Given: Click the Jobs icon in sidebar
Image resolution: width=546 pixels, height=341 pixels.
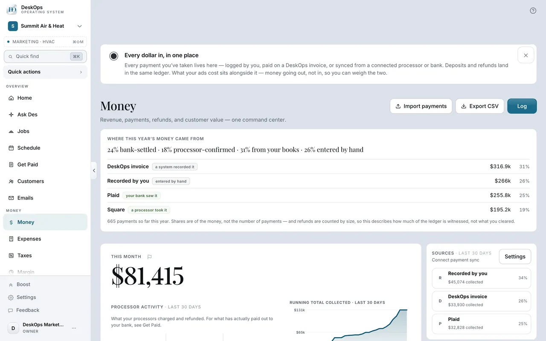Looking at the screenshot, I should (11, 131).
